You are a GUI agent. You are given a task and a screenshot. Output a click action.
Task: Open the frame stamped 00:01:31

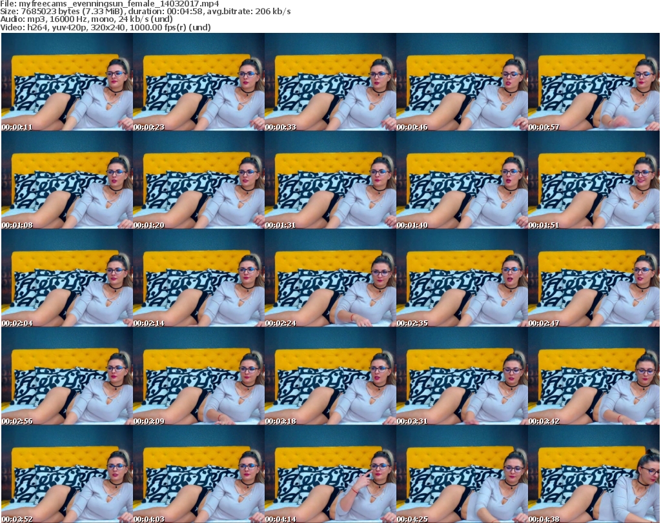coord(330,180)
